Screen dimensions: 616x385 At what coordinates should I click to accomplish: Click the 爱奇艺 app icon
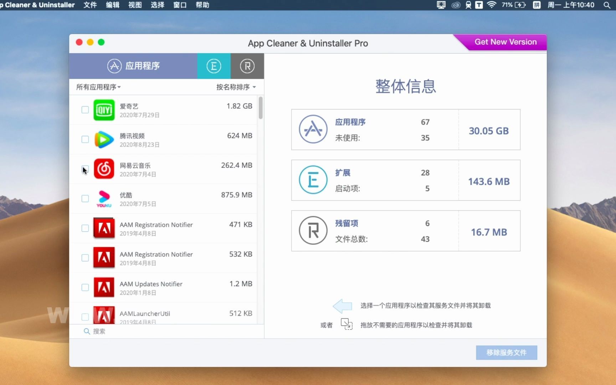[x=104, y=110]
